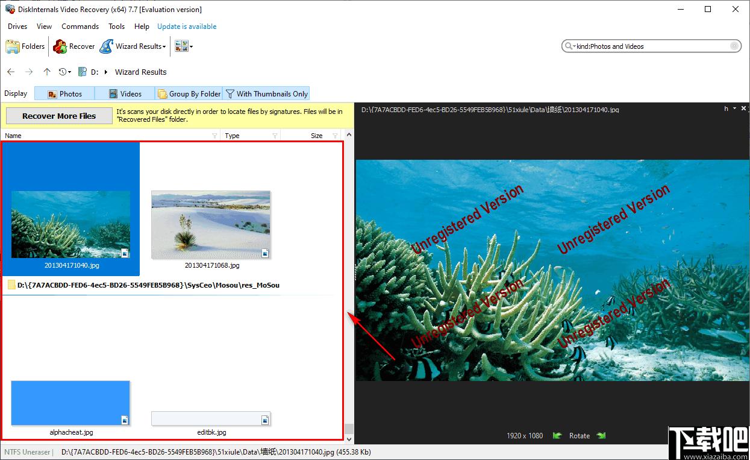Toggle the Videos display filter
The image size is (750, 460).
click(125, 93)
